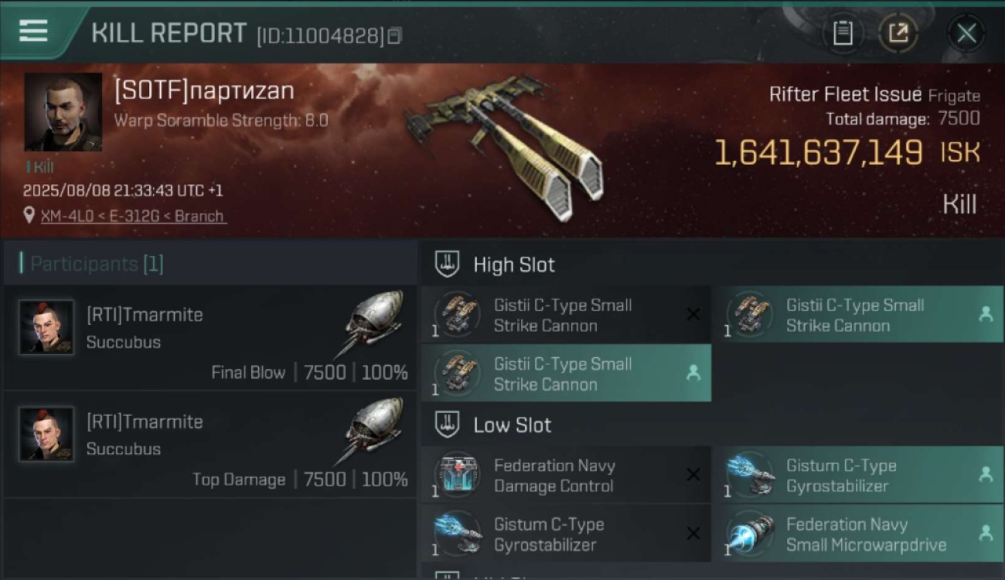Copy the kill report ID
Image resolution: width=1005 pixels, height=580 pixels.
tap(395, 36)
